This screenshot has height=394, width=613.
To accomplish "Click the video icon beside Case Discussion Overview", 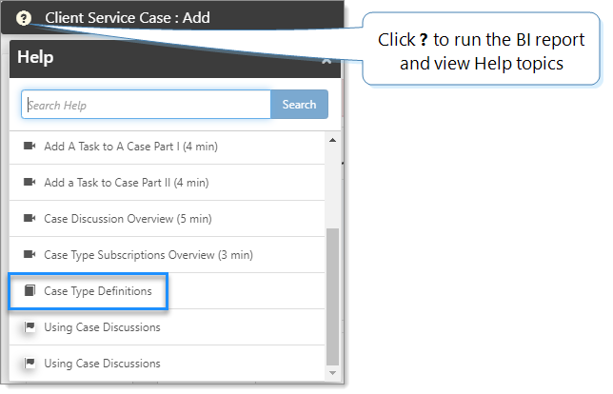I will tap(29, 219).
